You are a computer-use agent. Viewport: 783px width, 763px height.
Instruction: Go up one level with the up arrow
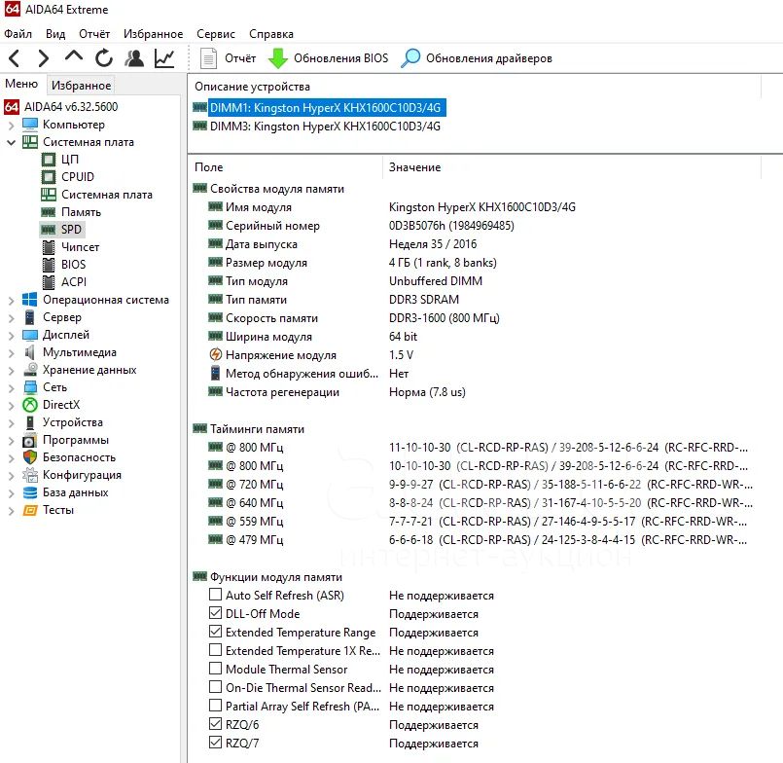(74, 56)
